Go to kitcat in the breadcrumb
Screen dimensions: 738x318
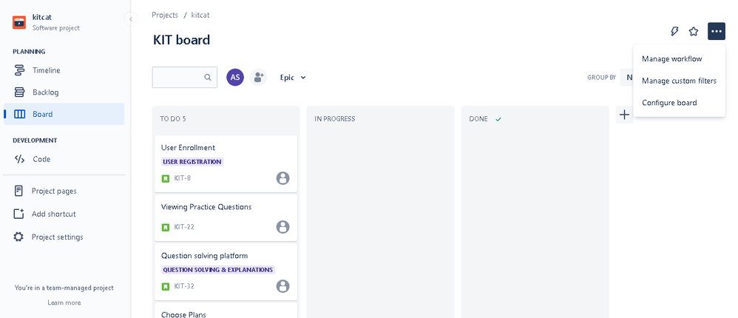(x=200, y=15)
